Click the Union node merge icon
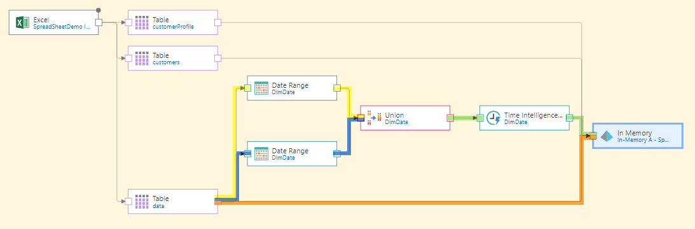 click(x=374, y=118)
